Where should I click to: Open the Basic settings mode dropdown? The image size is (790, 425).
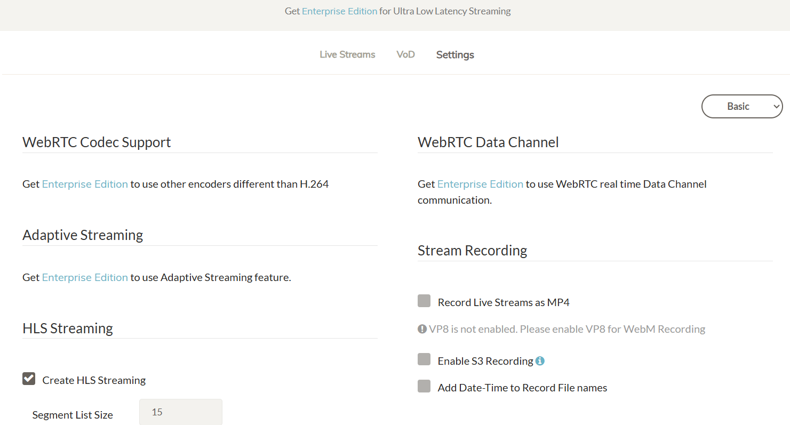742,106
